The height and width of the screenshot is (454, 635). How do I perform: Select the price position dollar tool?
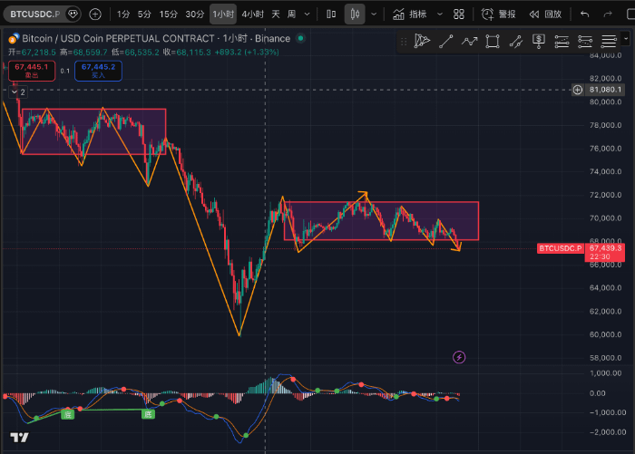(539, 41)
